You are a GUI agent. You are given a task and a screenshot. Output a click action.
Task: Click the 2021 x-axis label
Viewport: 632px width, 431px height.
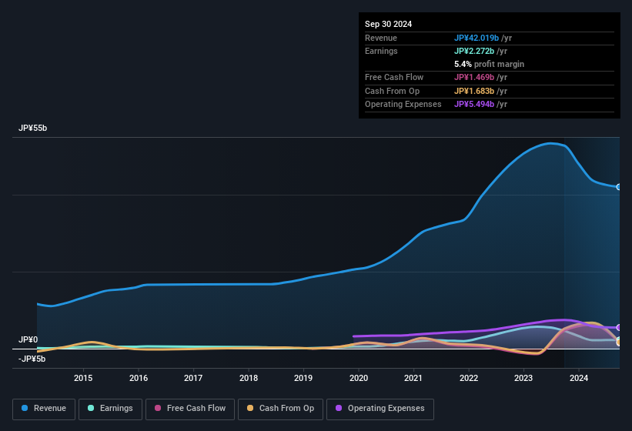coord(413,378)
